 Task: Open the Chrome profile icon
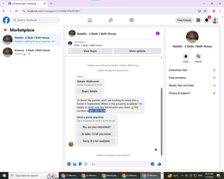pyautogui.click(x=214, y=11)
